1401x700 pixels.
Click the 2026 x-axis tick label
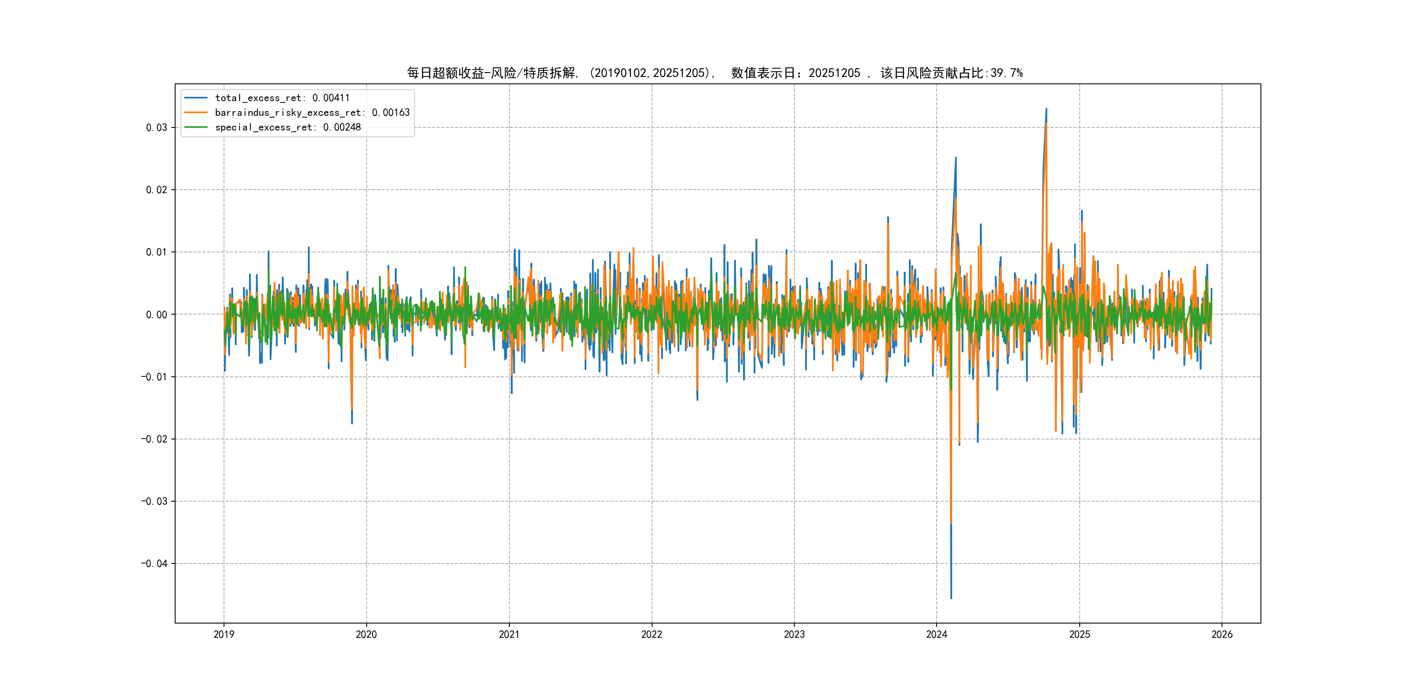point(1222,634)
